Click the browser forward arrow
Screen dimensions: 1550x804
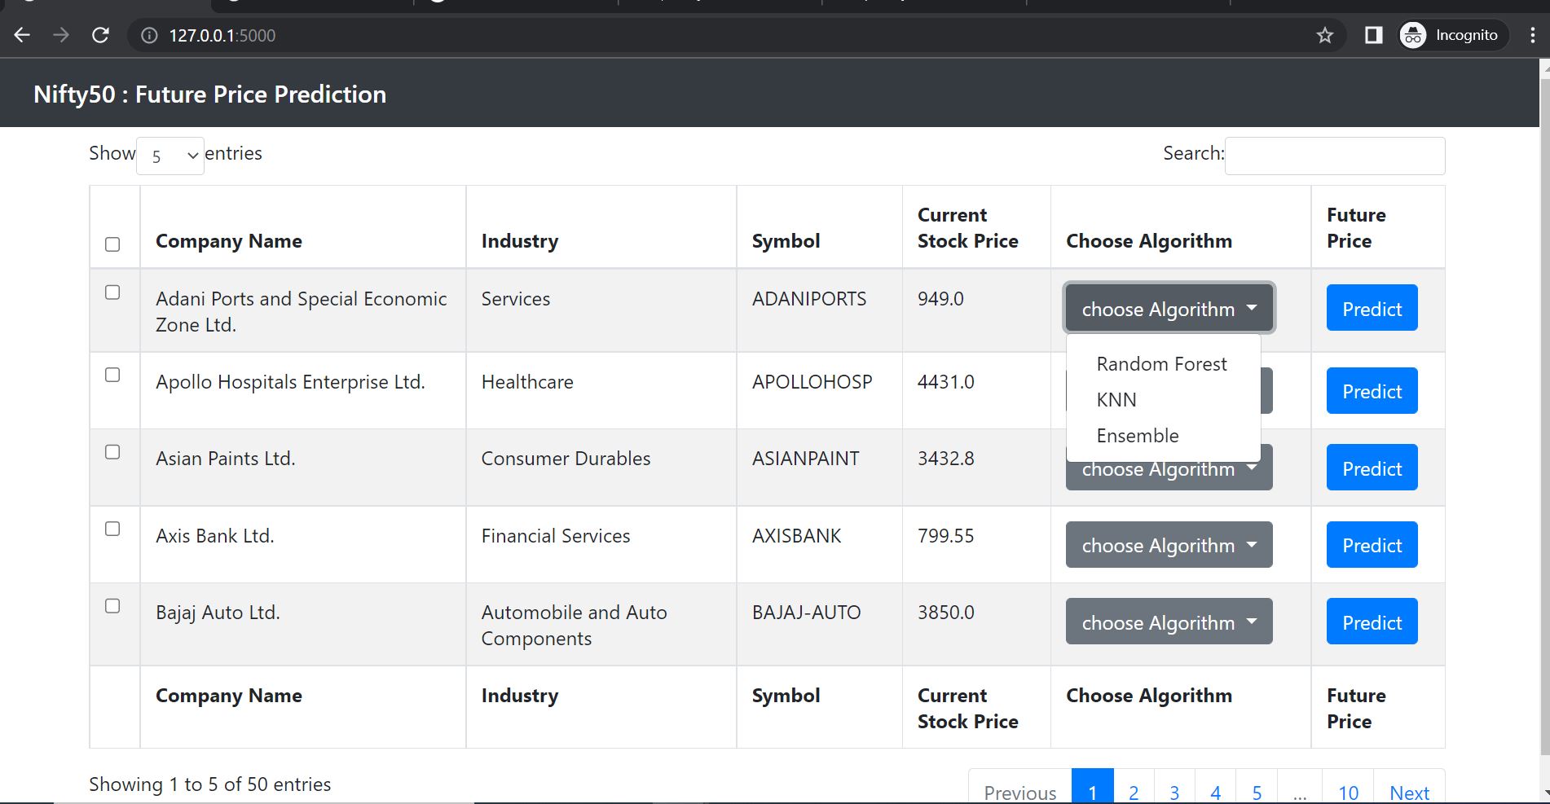click(x=61, y=35)
